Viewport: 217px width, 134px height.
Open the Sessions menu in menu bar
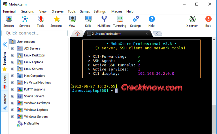click(27, 11)
